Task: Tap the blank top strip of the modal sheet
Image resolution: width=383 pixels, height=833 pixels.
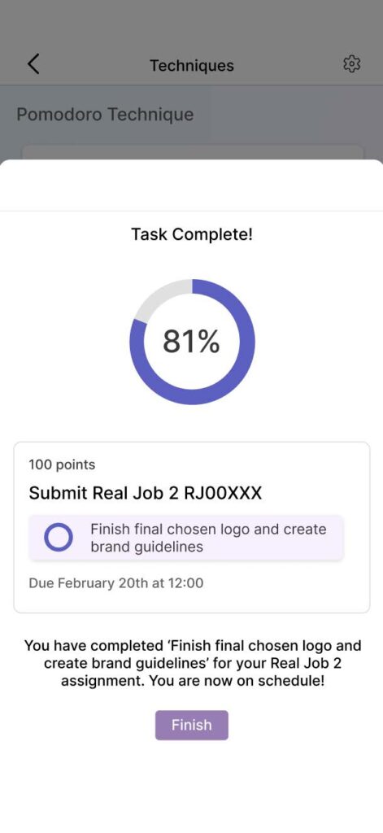Action: [x=191, y=185]
